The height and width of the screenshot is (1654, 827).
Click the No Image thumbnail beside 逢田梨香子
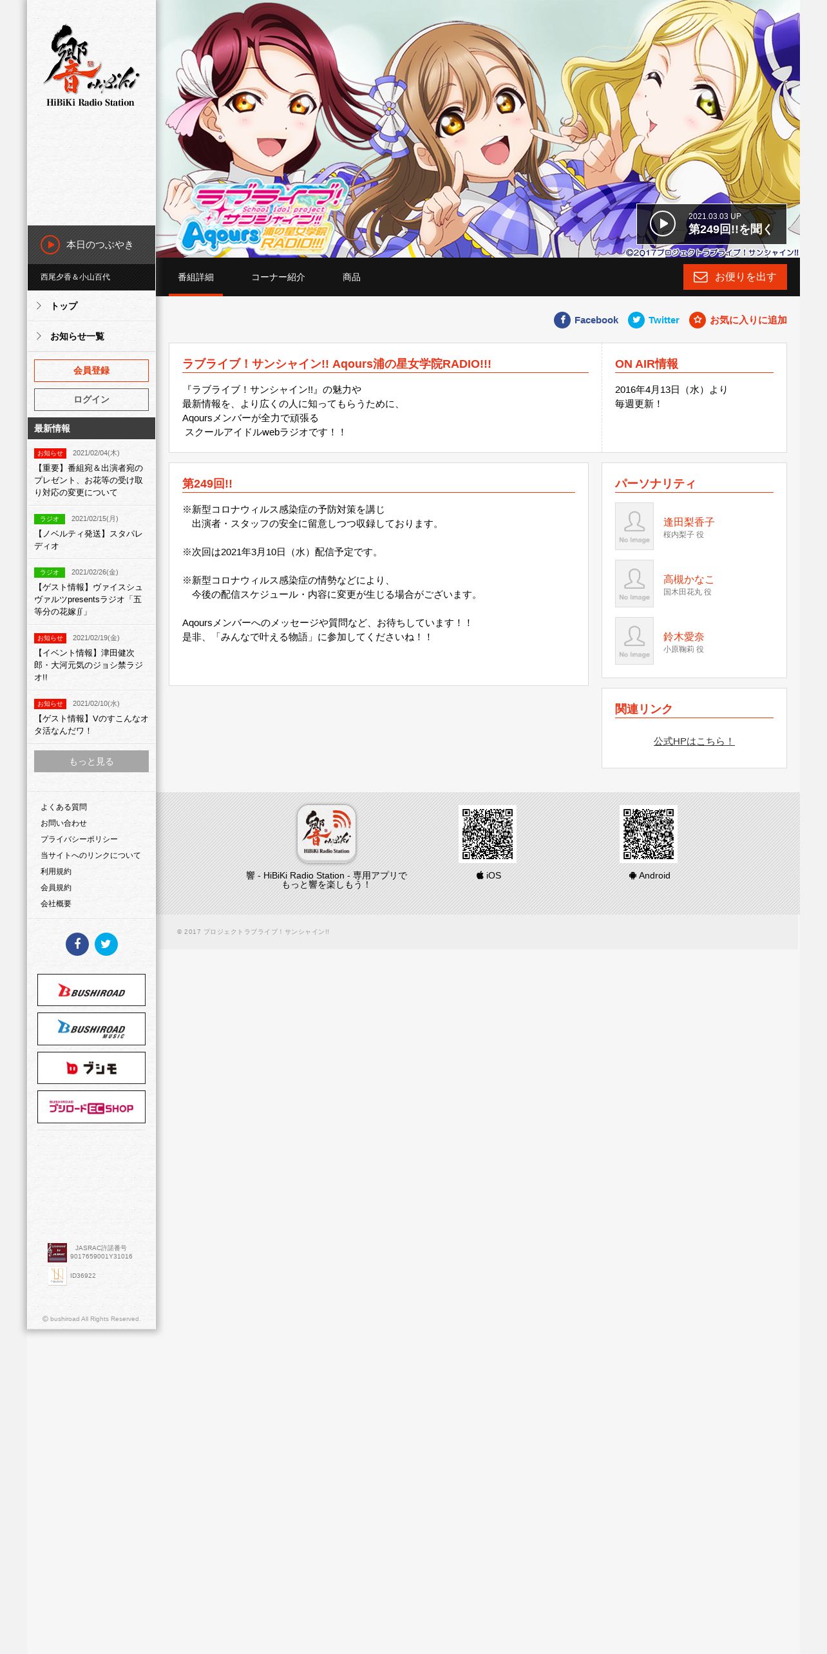634,526
